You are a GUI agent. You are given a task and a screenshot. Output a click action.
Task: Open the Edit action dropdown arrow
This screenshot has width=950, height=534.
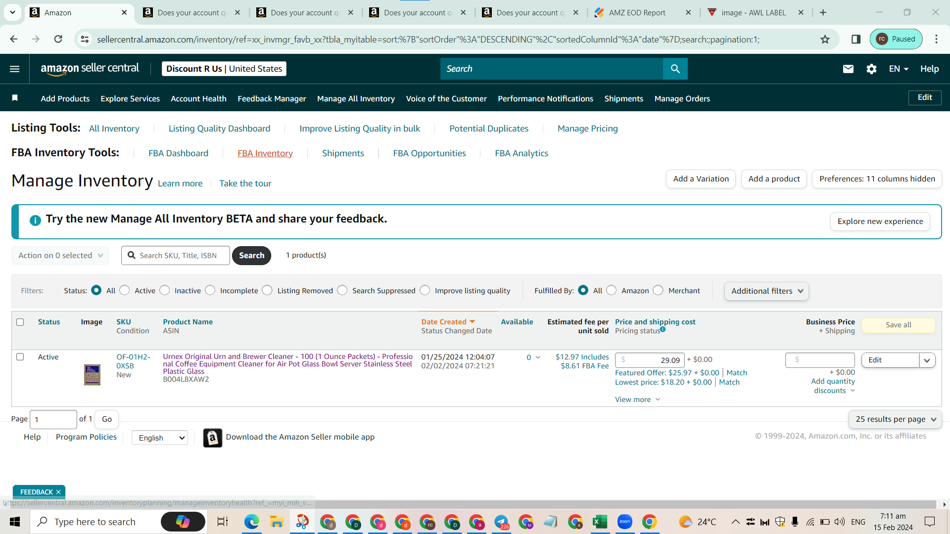coord(927,360)
